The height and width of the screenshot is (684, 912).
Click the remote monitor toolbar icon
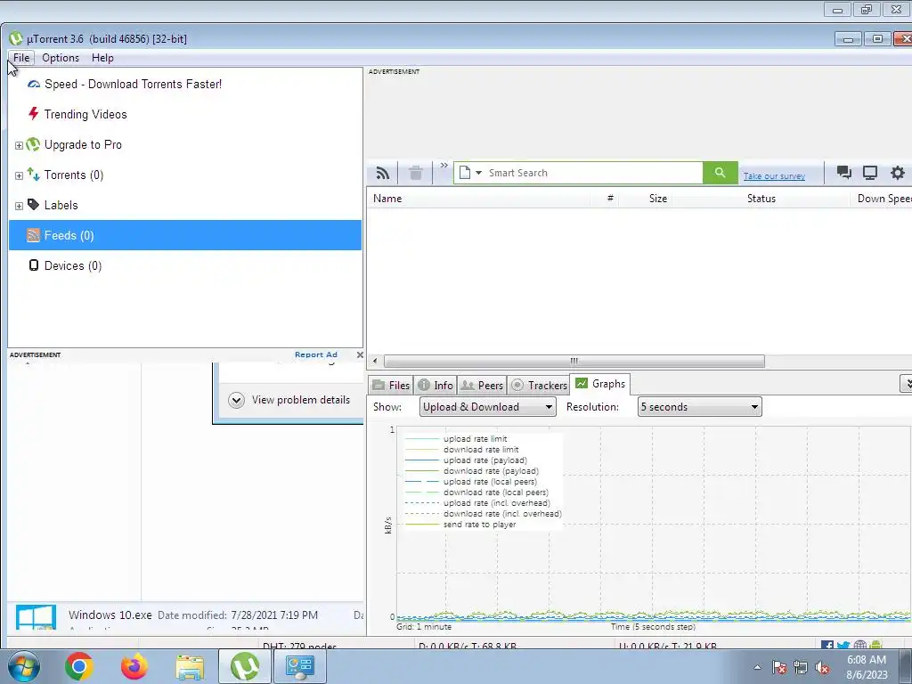click(x=870, y=173)
